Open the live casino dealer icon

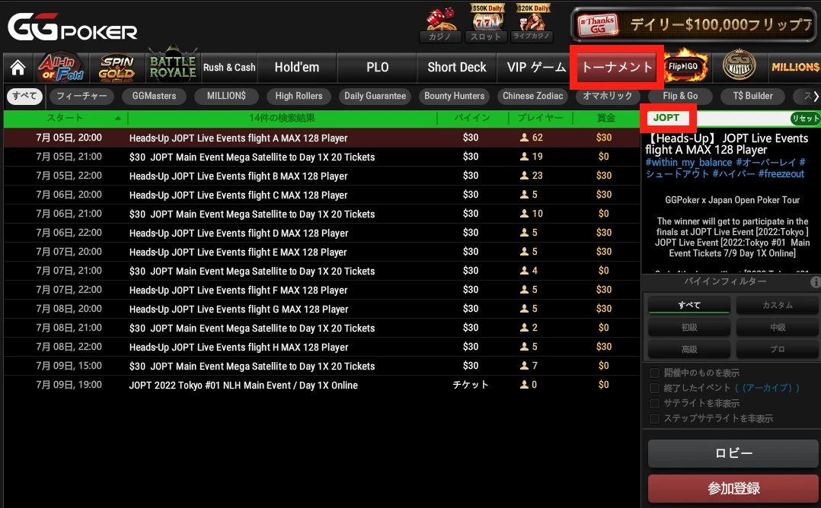point(532,24)
